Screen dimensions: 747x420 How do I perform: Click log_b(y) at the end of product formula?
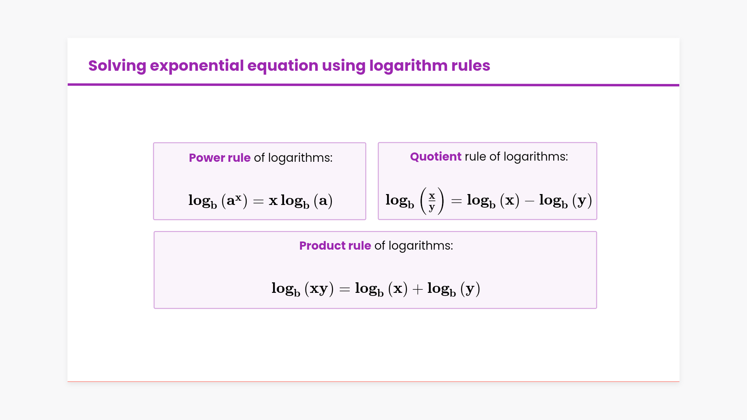[x=454, y=289]
